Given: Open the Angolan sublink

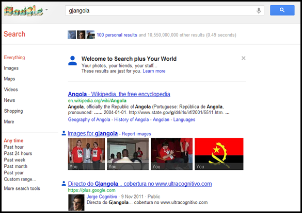Looking at the screenshot, I should coord(161,119).
